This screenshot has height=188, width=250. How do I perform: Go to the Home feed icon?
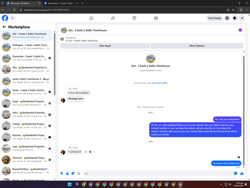tap(91, 18)
